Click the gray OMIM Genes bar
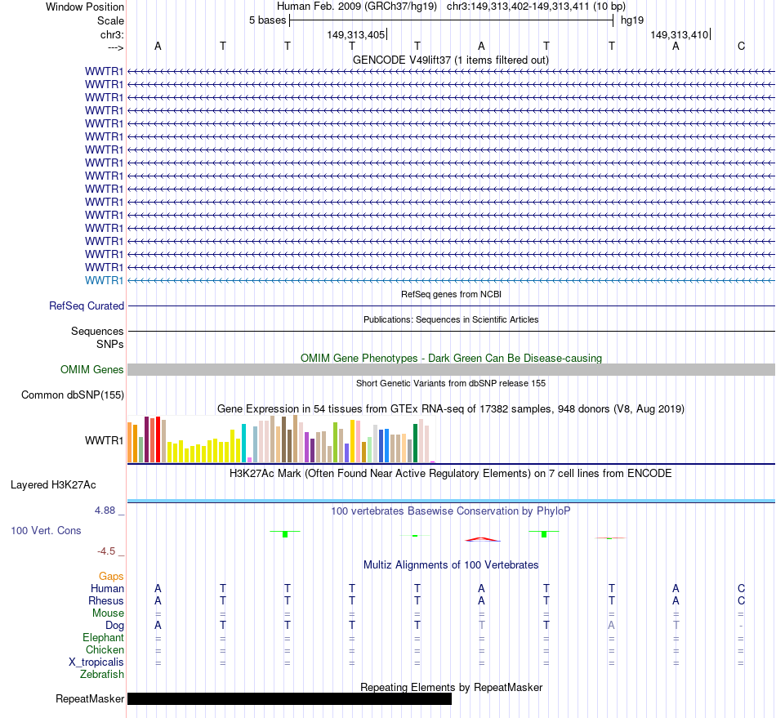Viewport: 776px width, 718px height. coord(451,370)
